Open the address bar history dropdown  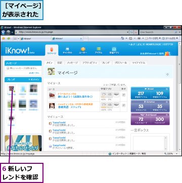click(x=128, y=32)
